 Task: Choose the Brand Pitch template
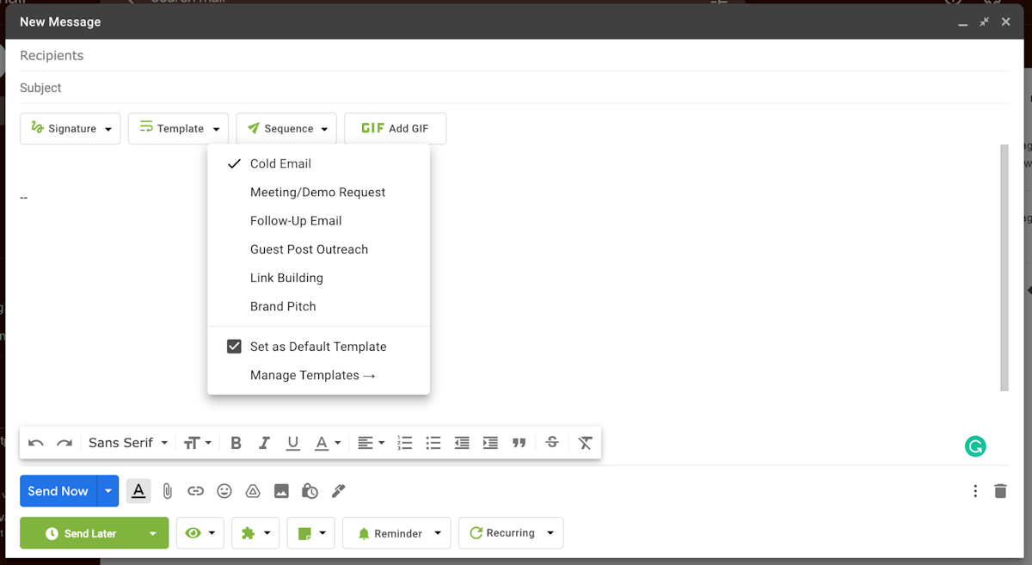tap(283, 306)
